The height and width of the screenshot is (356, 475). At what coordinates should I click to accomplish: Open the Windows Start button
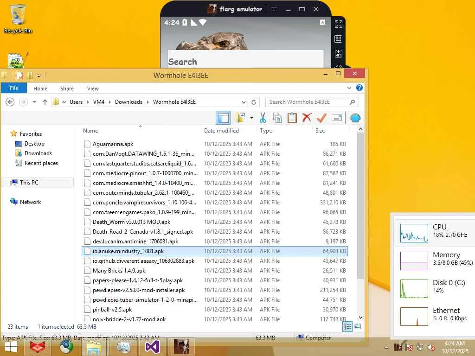pos(11,347)
